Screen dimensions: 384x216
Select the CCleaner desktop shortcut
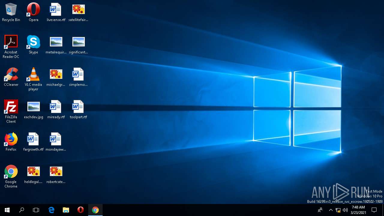pos(11,77)
